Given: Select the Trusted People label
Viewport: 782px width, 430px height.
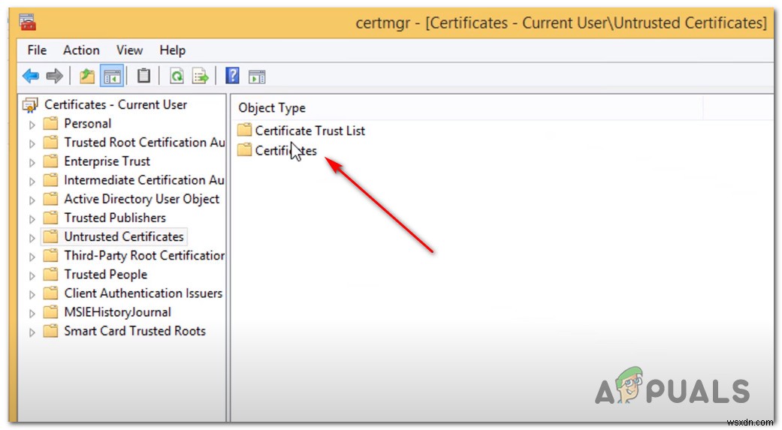Looking at the screenshot, I should [106, 275].
